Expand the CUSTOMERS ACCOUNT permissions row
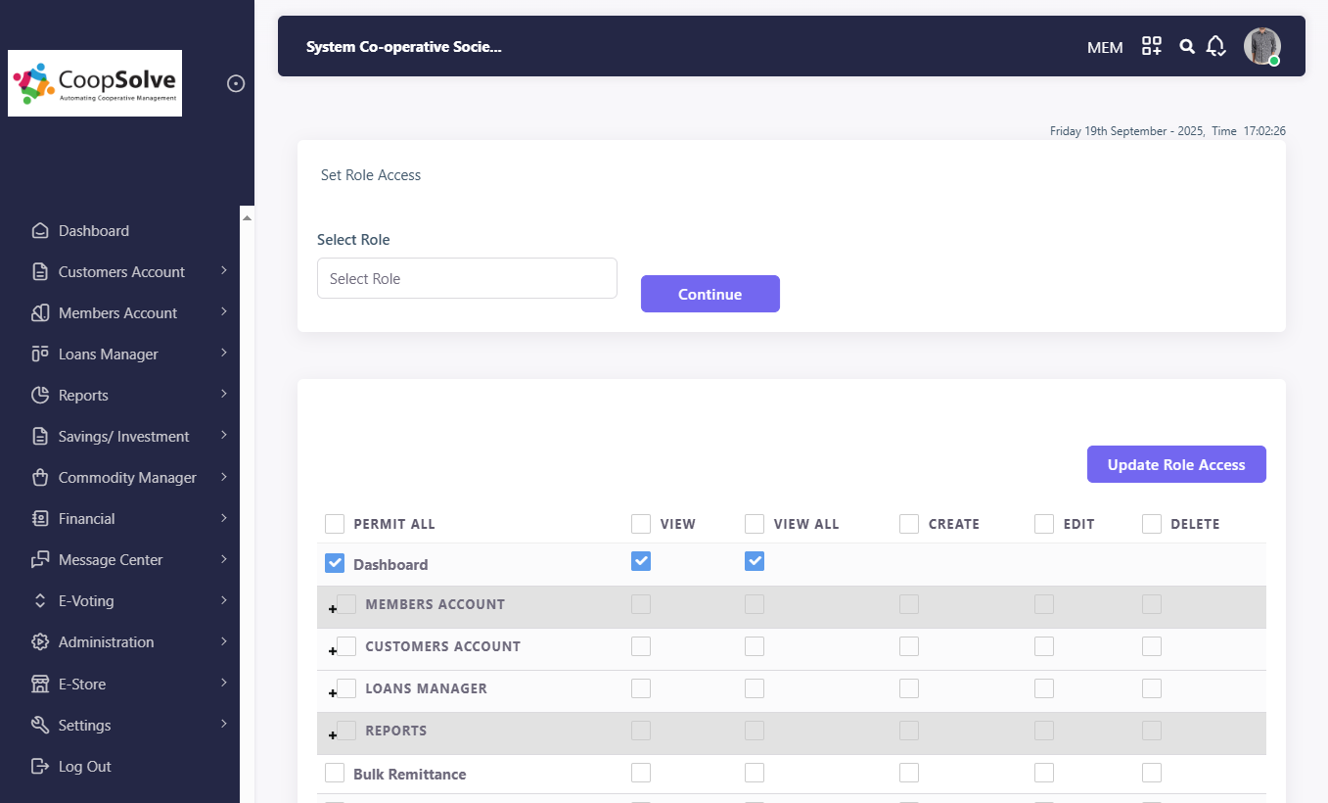 (x=333, y=650)
